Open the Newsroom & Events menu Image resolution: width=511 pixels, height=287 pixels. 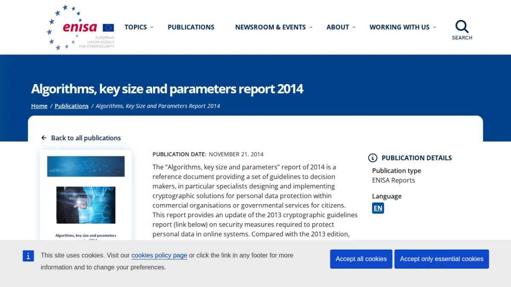point(270,27)
